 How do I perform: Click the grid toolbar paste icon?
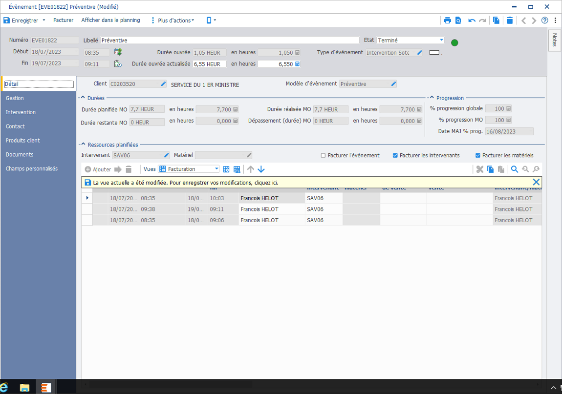coord(501,169)
